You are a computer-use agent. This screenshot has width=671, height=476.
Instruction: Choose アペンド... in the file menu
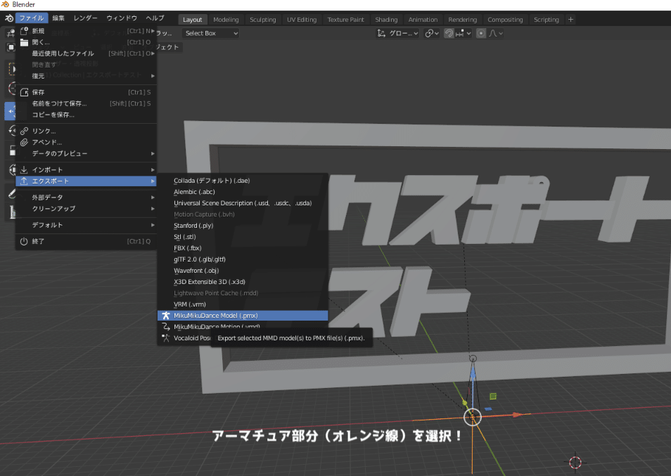click(86, 142)
